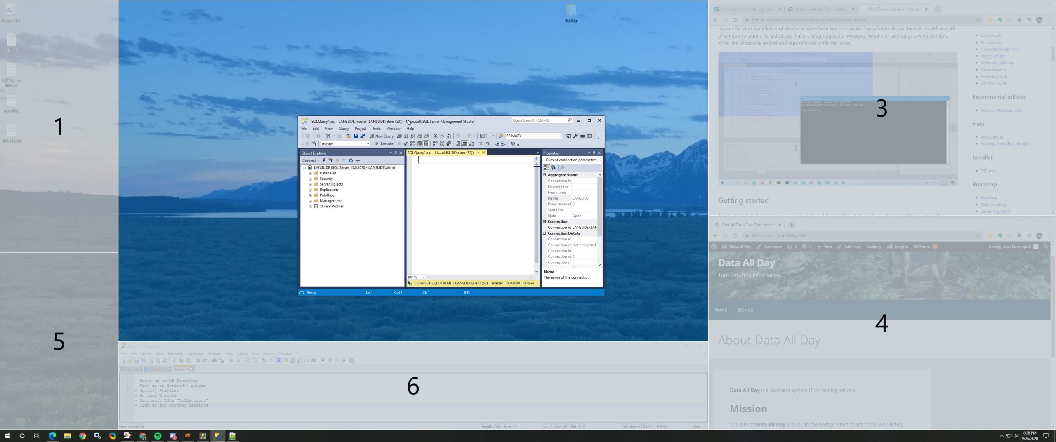Click the Properties panel vertical scrollbar
The image size is (1056, 442).
(599, 221)
